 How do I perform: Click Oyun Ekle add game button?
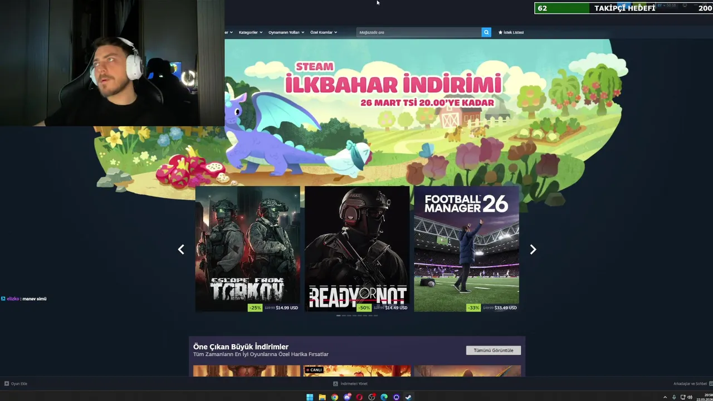pyautogui.click(x=16, y=384)
